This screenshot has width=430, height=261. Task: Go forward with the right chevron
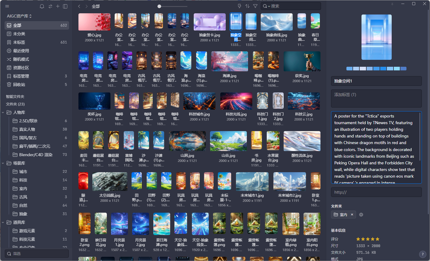point(87,6)
